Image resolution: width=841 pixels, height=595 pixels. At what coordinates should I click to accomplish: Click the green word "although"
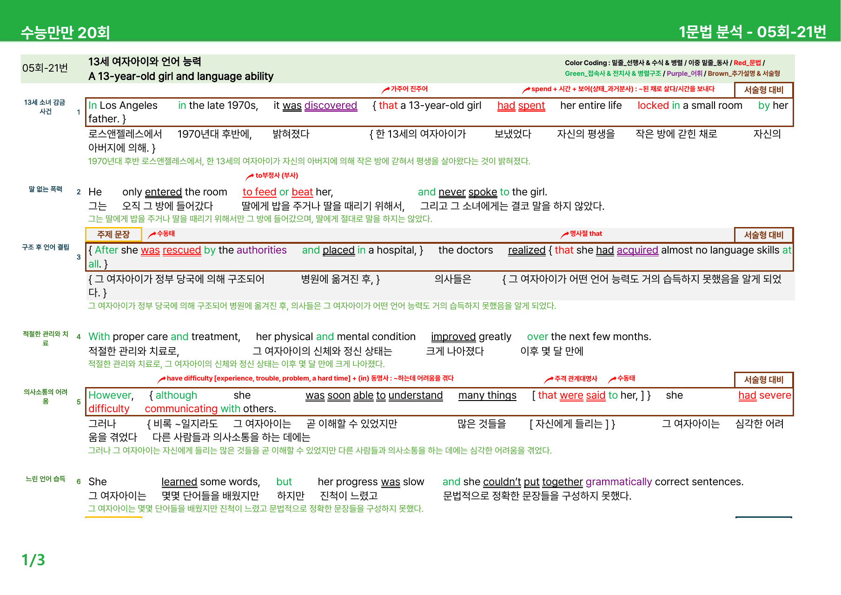176,395
